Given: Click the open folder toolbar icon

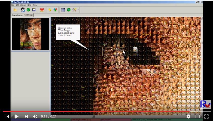Looking at the screenshot, I should click(x=15, y=10).
